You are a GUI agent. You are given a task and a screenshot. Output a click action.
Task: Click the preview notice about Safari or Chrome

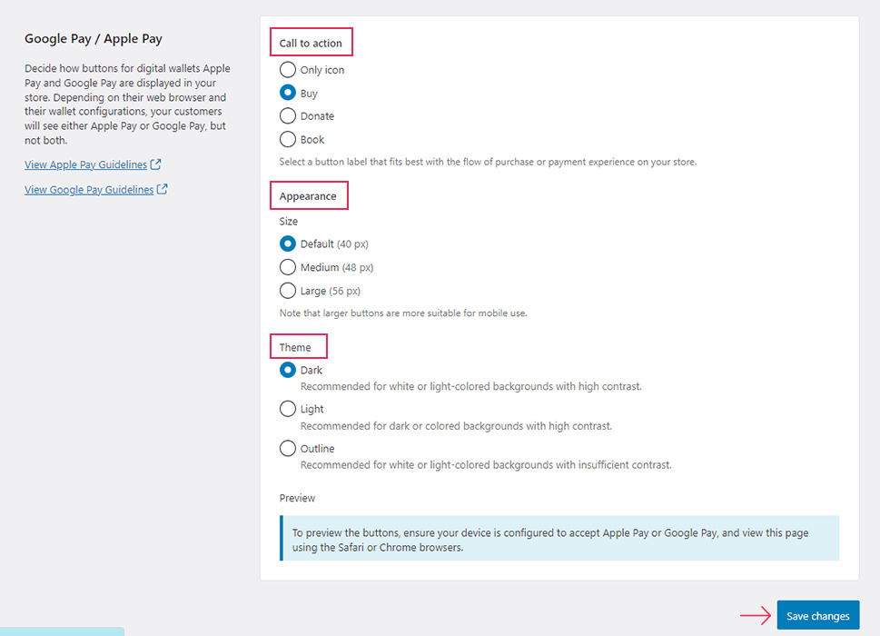[559, 538]
